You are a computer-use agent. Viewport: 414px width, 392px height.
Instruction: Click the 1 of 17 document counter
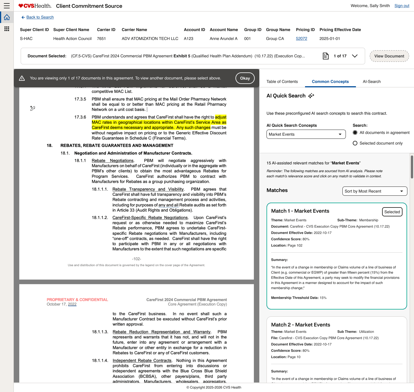coord(340,56)
